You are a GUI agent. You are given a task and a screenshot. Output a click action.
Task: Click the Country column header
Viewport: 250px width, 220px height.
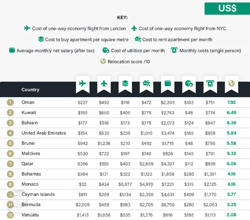[30, 90]
